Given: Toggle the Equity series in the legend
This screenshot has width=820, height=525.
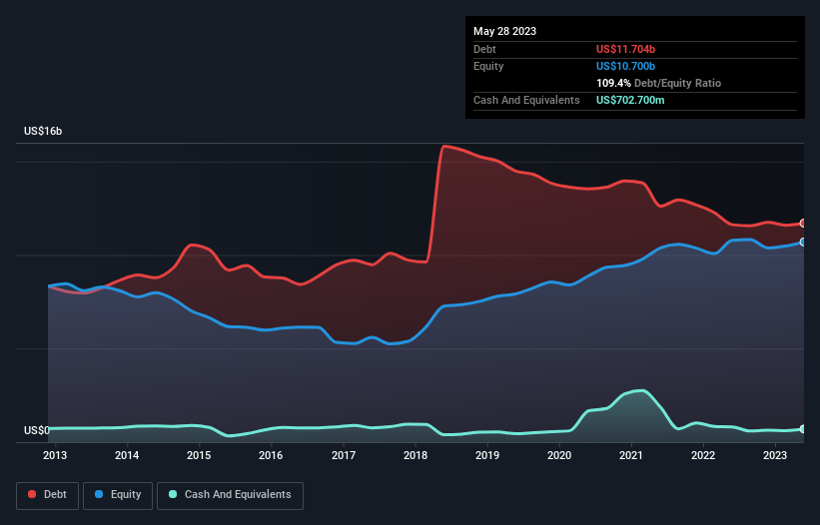Looking at the screenshot, I should 118,495.
